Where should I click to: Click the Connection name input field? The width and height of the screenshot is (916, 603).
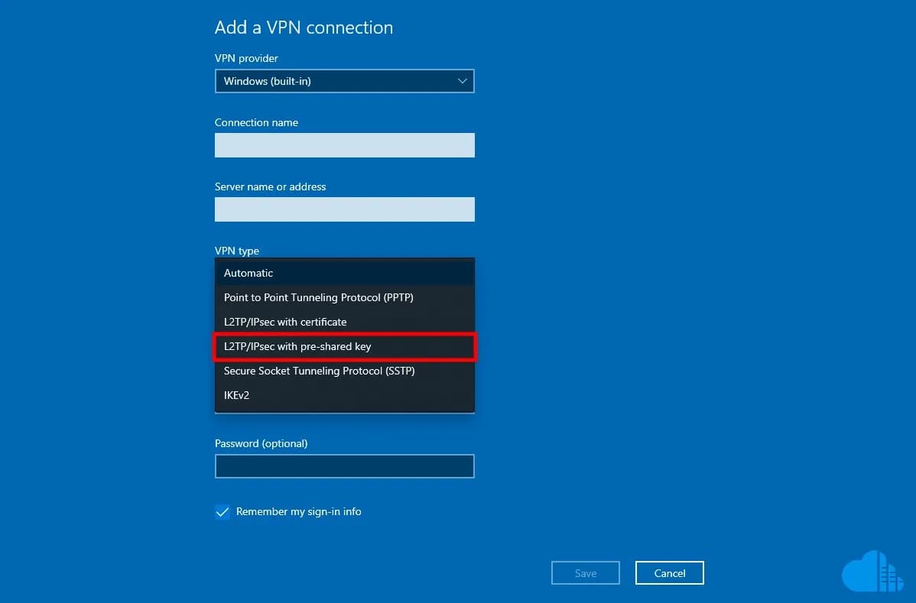coord(344,145)
